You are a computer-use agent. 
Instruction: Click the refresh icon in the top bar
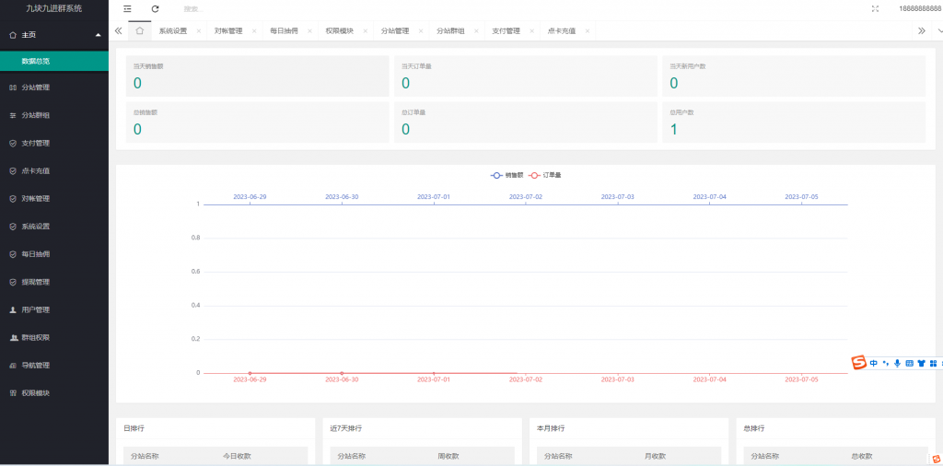(155, 9)
